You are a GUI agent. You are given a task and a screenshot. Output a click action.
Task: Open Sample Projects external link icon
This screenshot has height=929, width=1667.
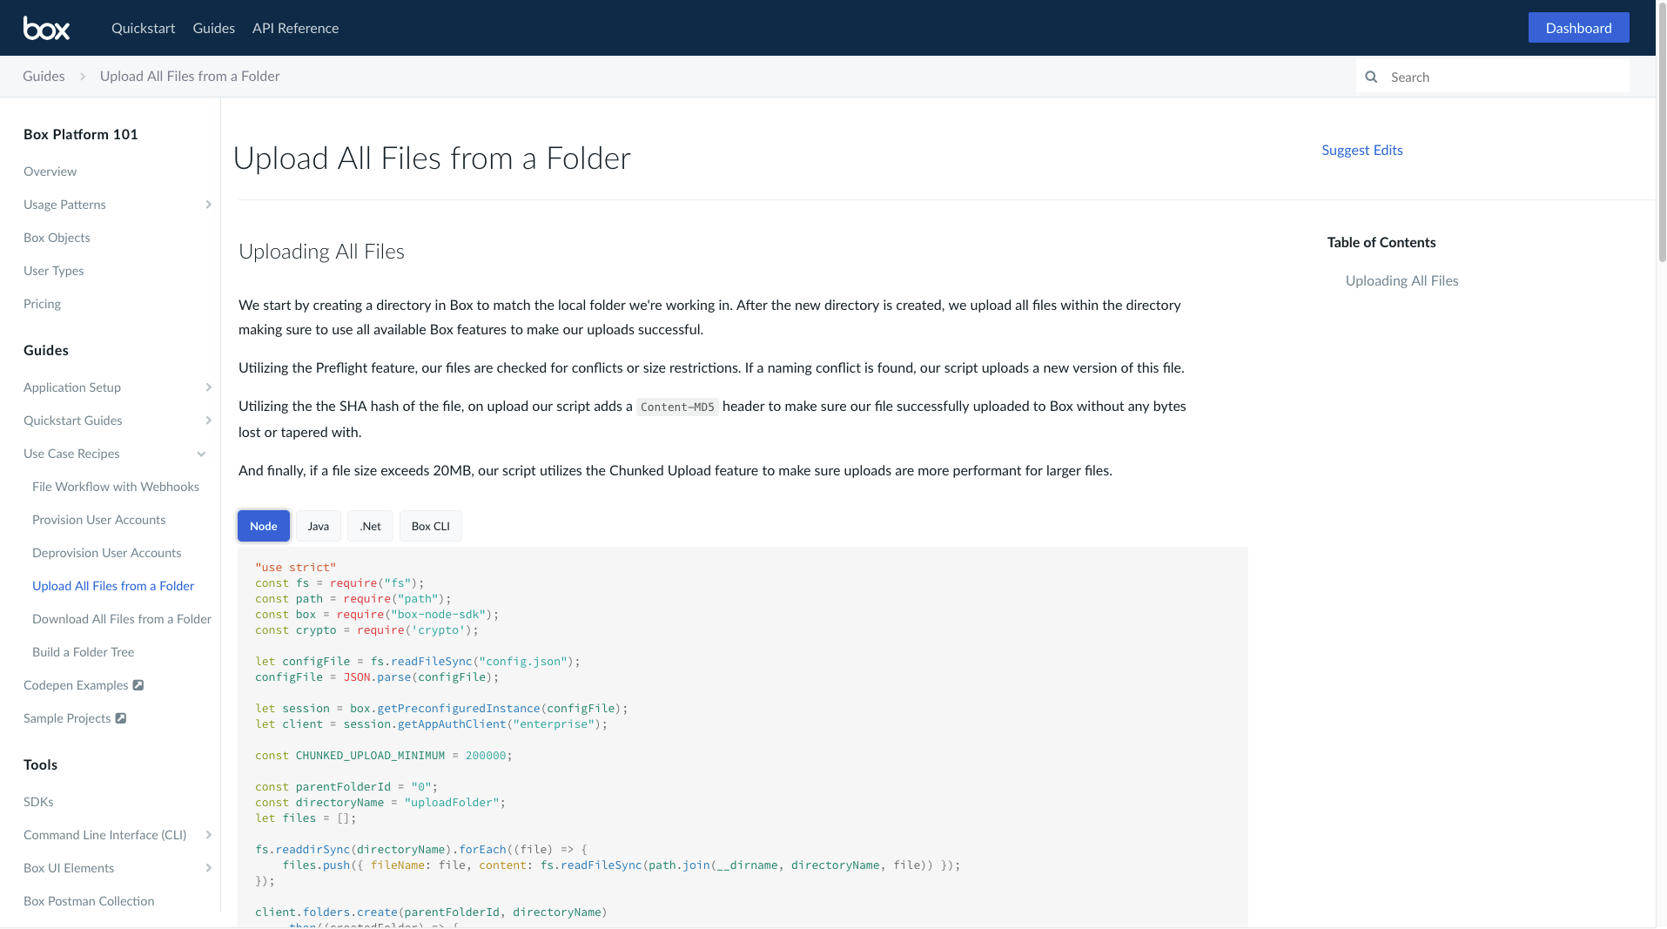click(121, 718)
